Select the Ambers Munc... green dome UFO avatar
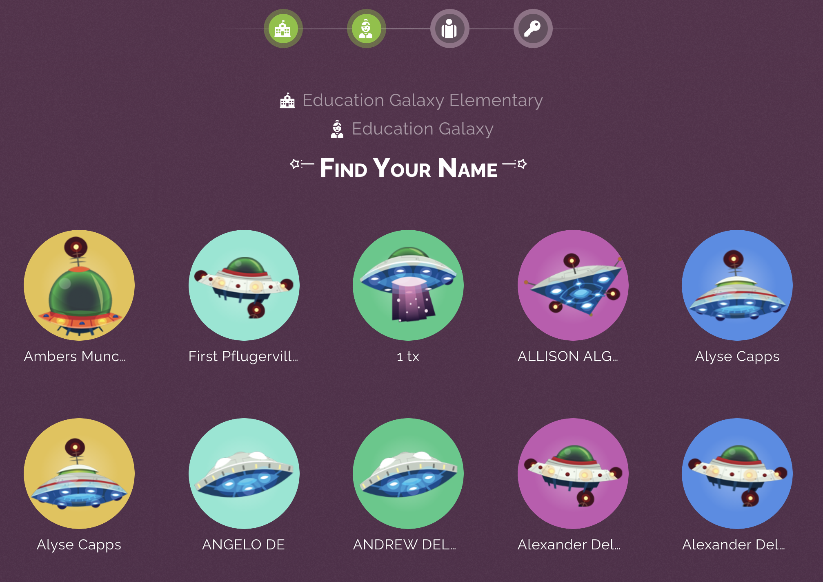The image size is (823, 582). 79,285
